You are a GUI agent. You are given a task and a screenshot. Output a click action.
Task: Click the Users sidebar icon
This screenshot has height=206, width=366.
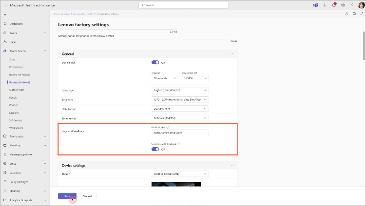coord(5,42)
